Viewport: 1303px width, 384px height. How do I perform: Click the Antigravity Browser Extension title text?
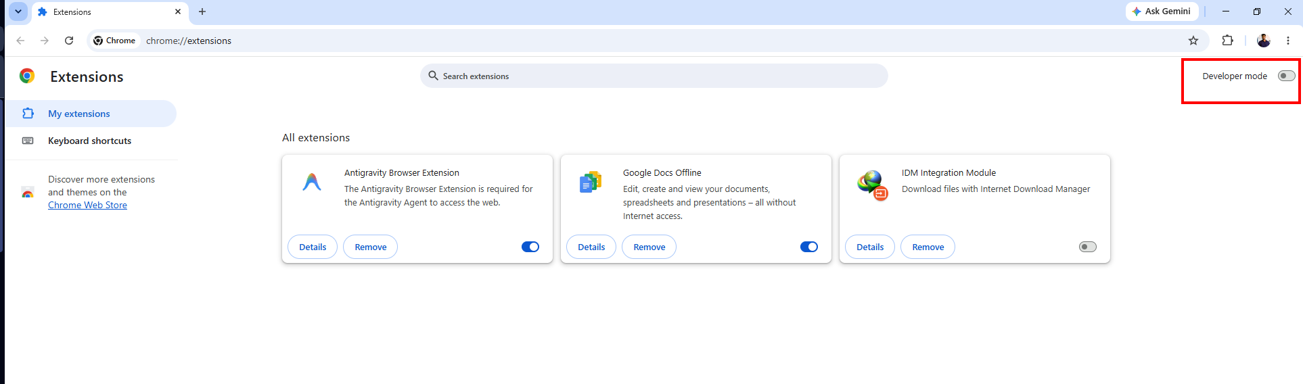(x=401, y=172)
